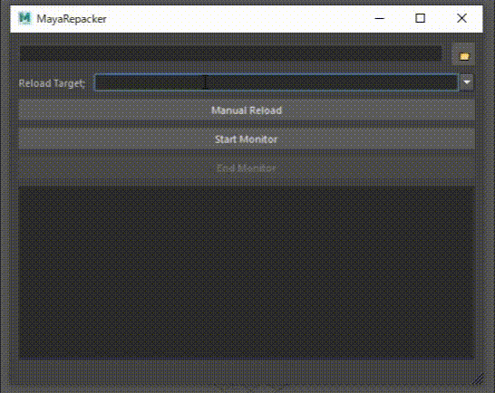The height and width of the screenshot is (393, 495).
Task: Open the folder browse icon button
Action: 463,54
